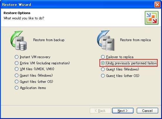The width and height of the screenshot is (162, 119).
Task: Click the Restore from backup label
Action: coord(49,40)
